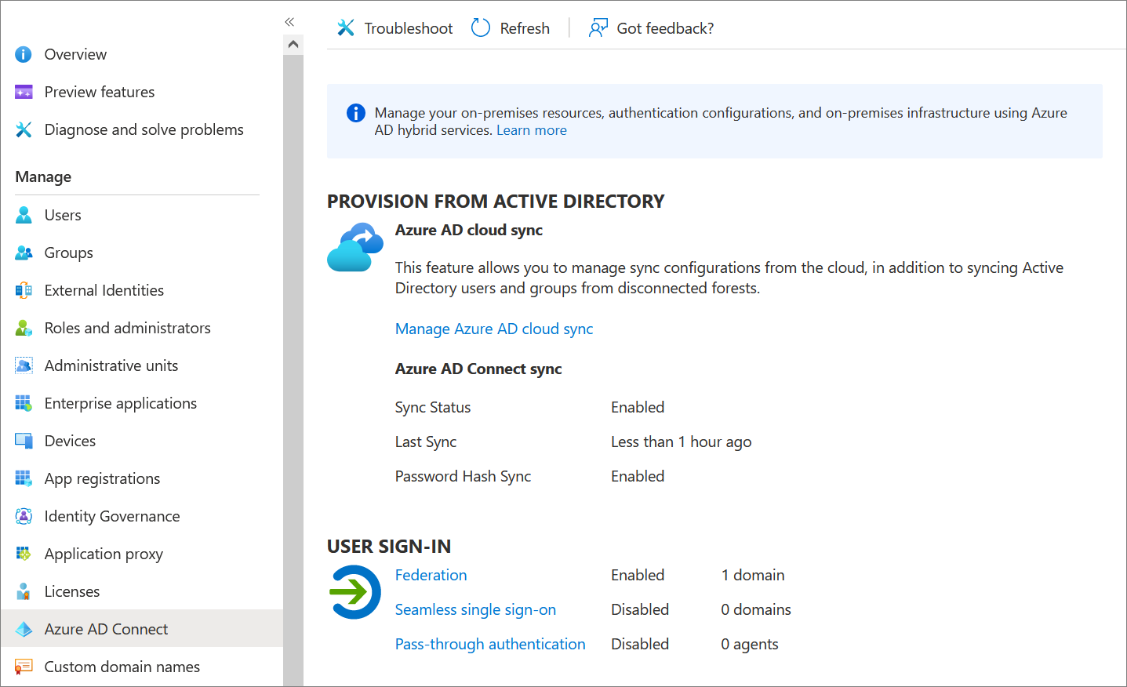Click the info icon in the banner
This screenshot has width=1127, height=687.
(x=355, y=112)
